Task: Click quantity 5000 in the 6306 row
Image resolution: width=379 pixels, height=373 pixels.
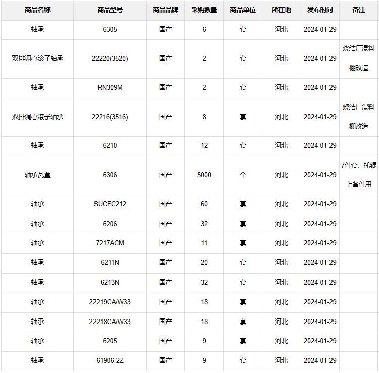Action: pyautogui.click(x=204, y=175)
